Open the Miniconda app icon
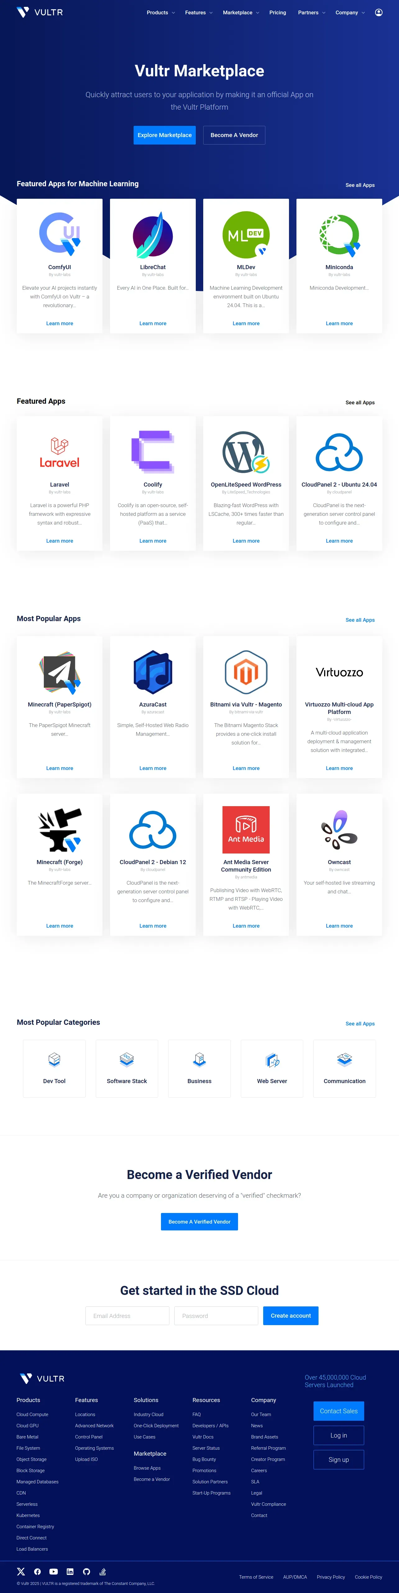 coord(339,235)
